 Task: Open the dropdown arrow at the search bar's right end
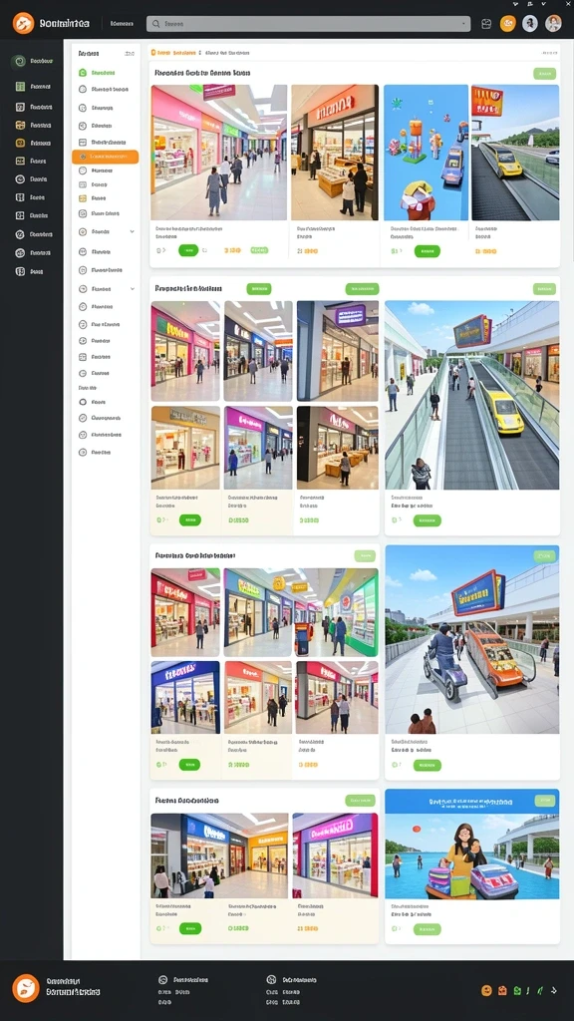click(464, 24)
